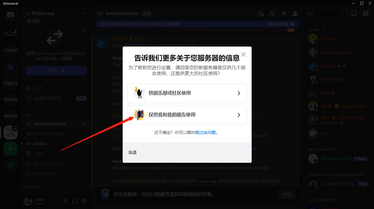This screenshot has height=209, width=374.
Task: Maximize the Discord window
Action: [x=362, y=3]
